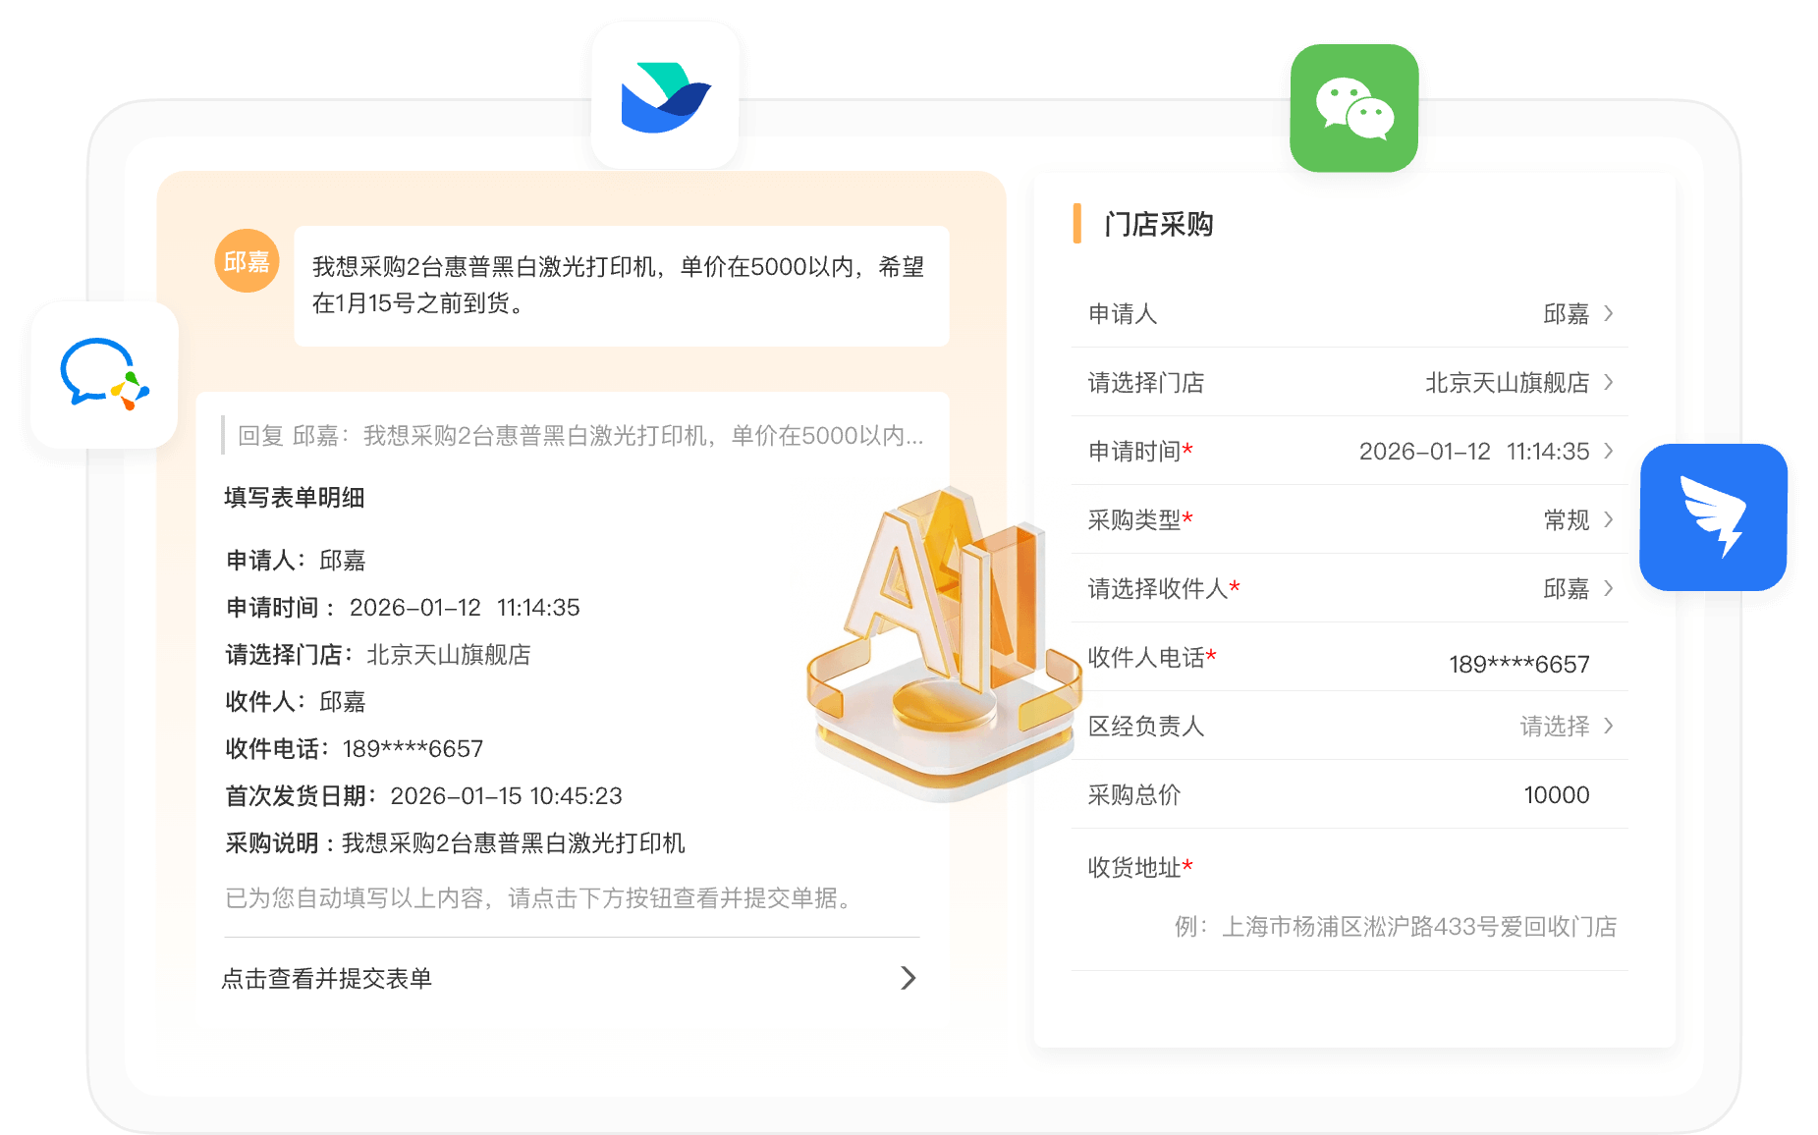Click the blue DingTalk app icon
1818x1135 pixels.
[x=1713, y=517]
